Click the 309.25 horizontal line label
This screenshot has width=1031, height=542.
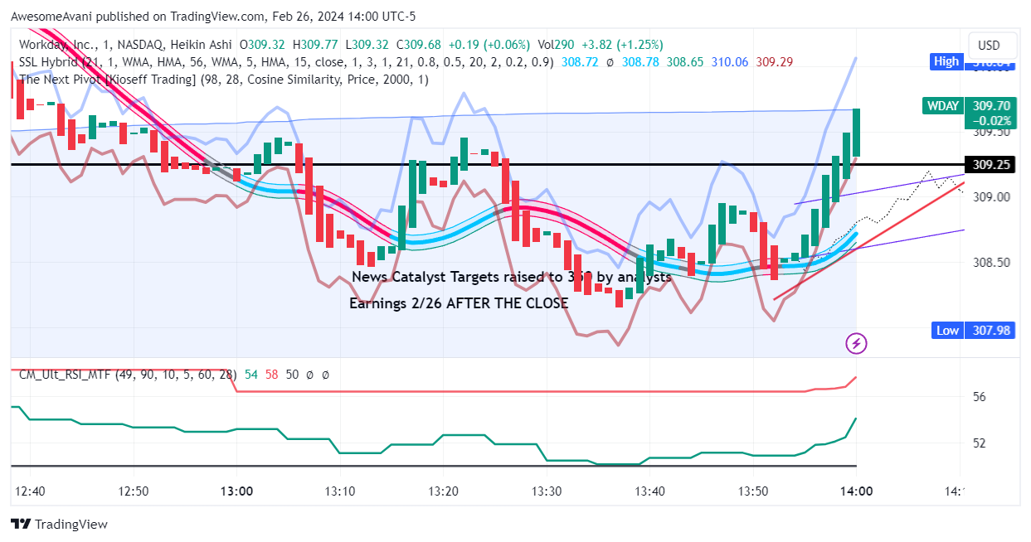(990, 165)
